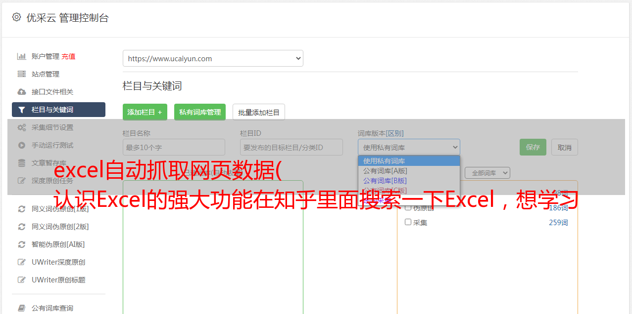Open 智能伪原创[AI版] in the sidebar
Image resolution: width=632 pixels, height=314 pixels.
coord(58,244)
